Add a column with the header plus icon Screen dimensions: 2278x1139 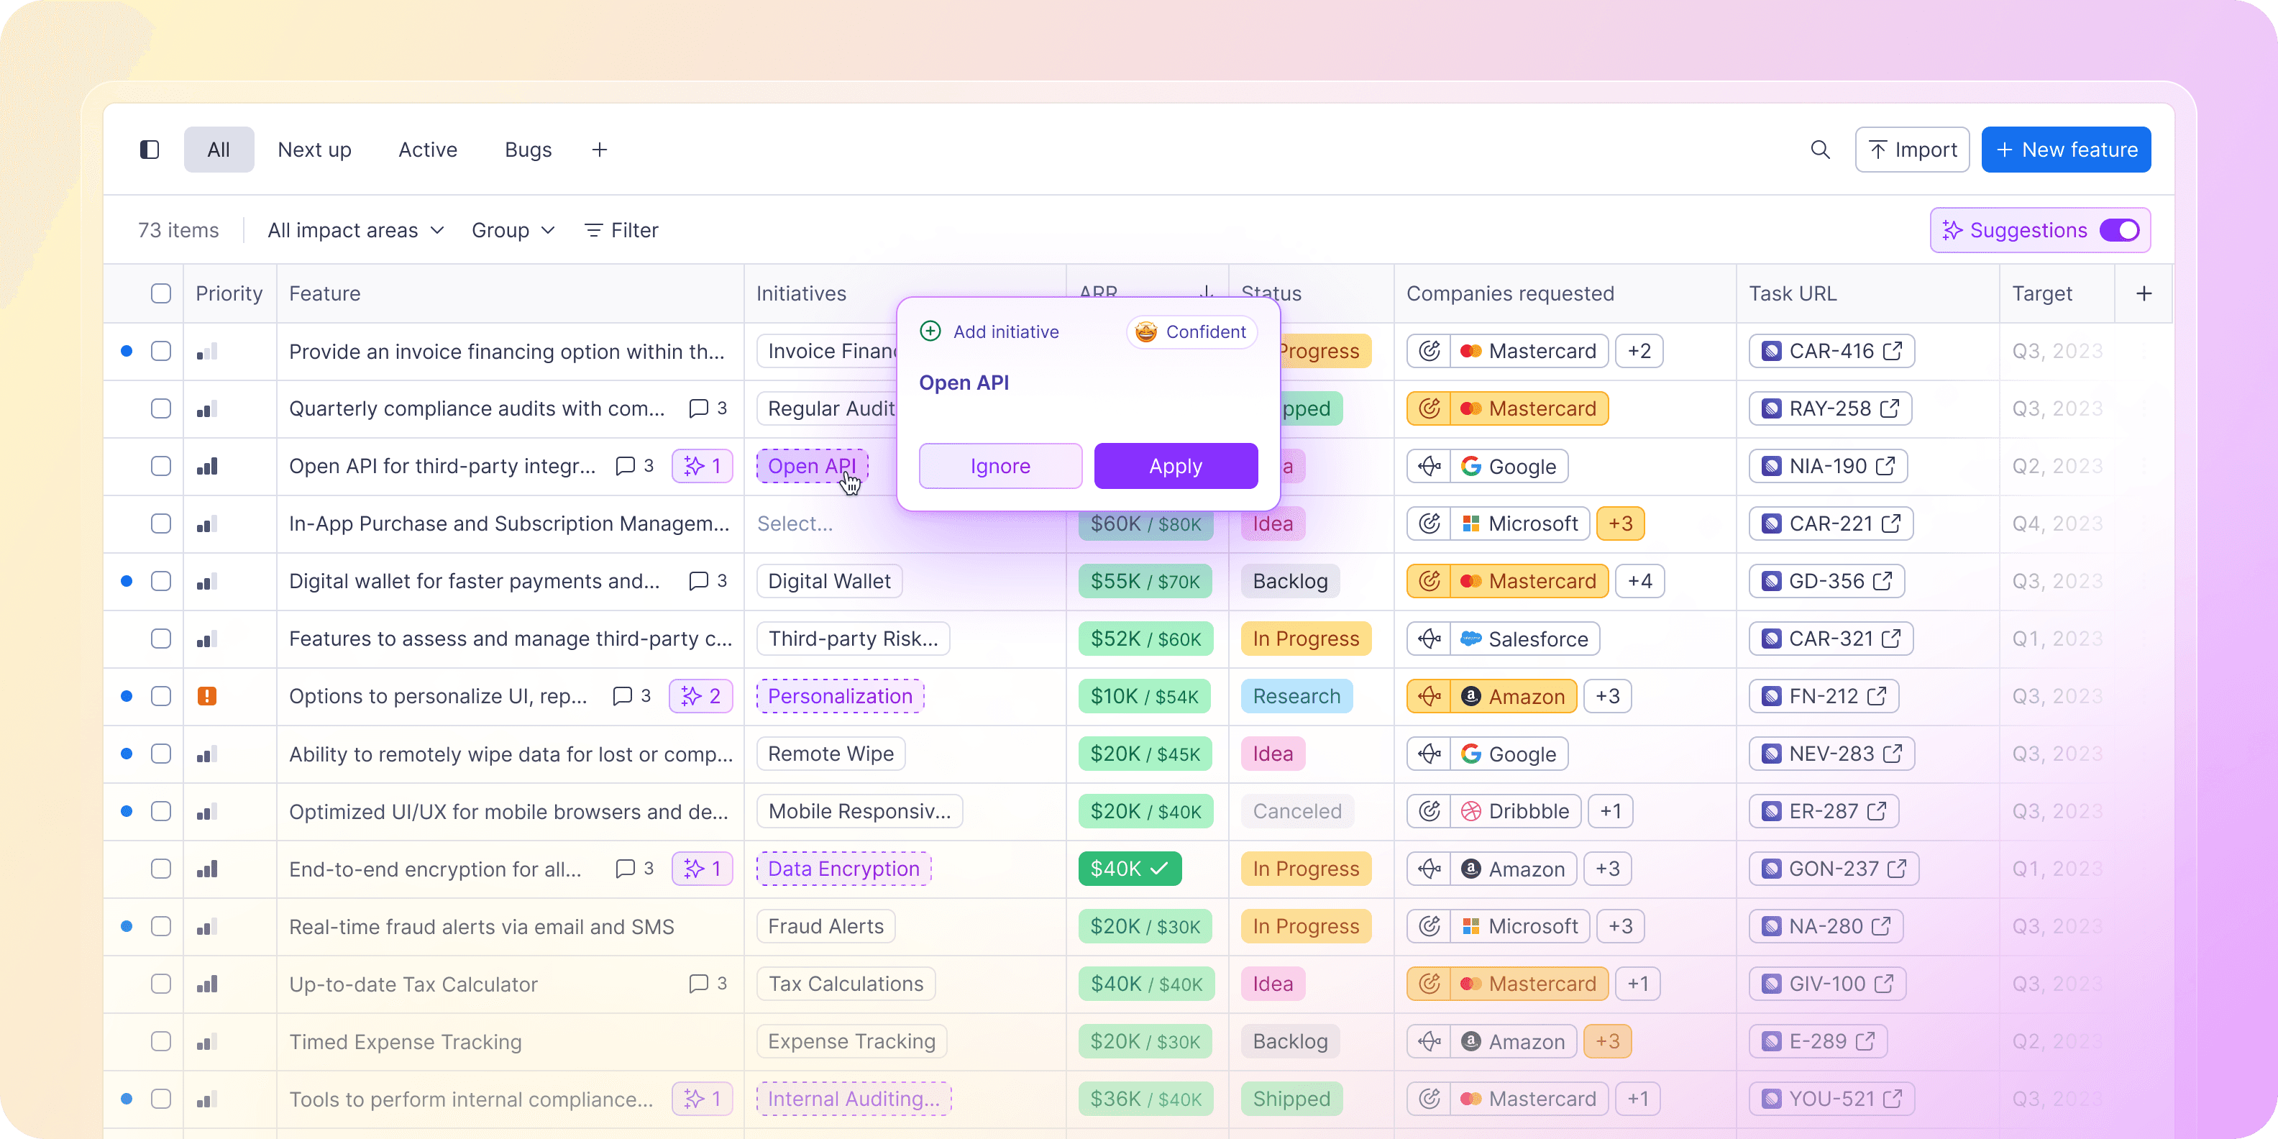click(x=2144, y=293)
